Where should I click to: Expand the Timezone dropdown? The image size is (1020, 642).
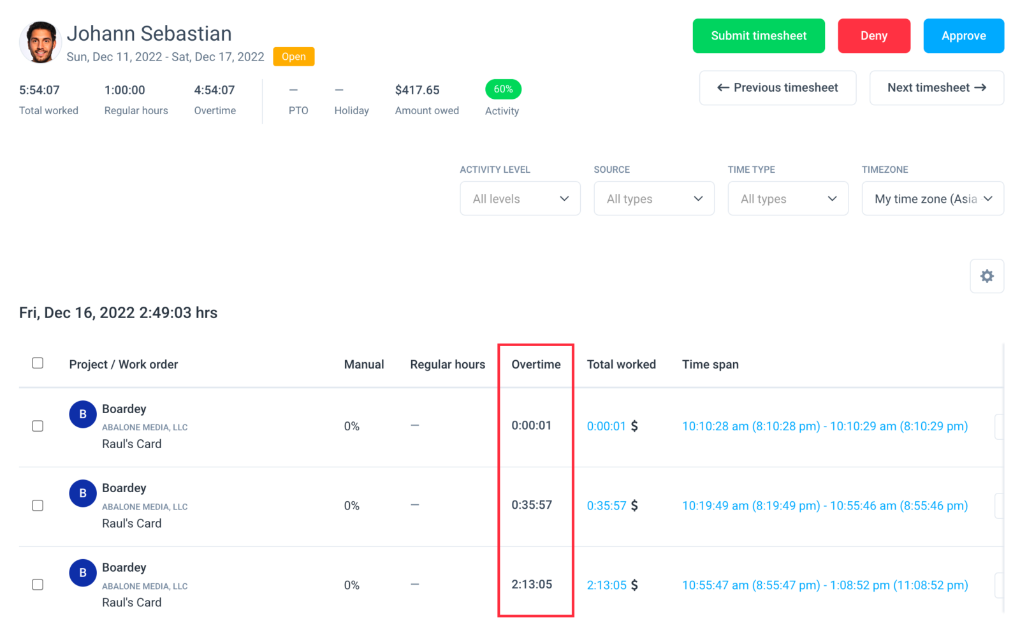[933, 198]
